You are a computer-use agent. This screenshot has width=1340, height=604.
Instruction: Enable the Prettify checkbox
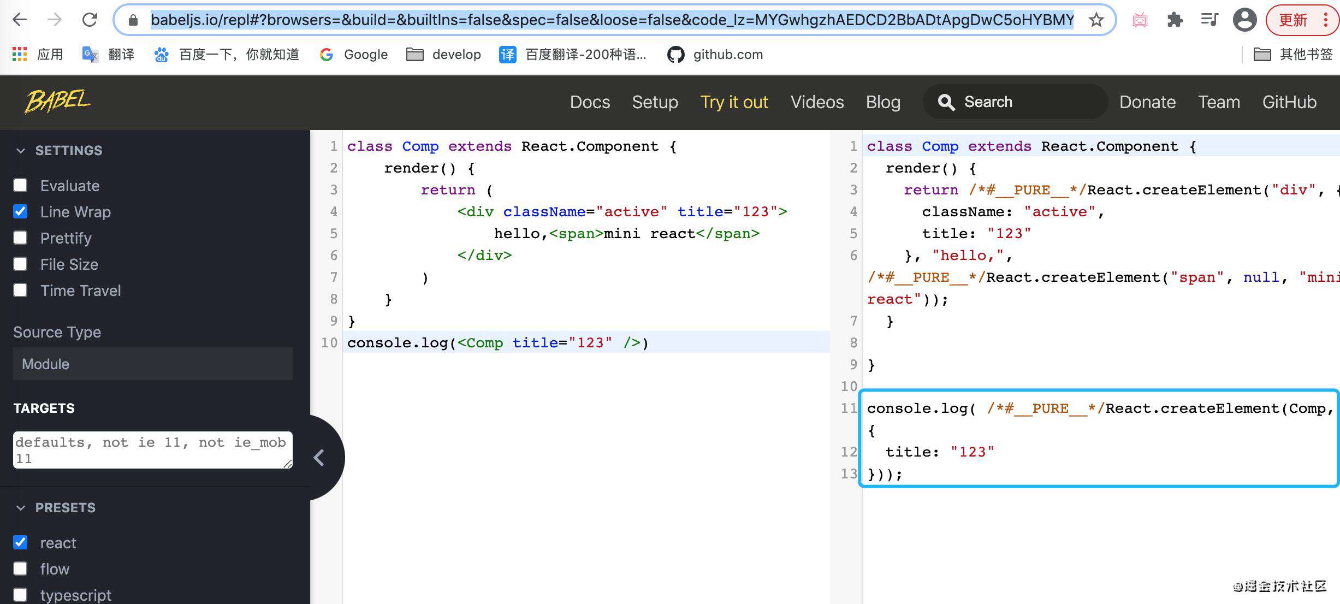click(x=20, y=238)
